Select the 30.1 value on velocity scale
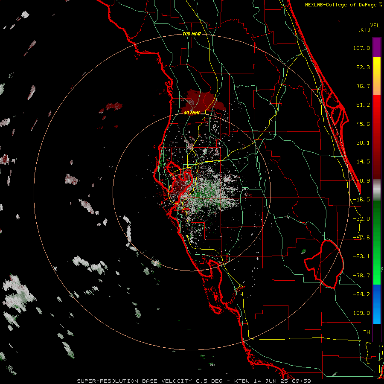The height and width of the screenshot is (384, 384). [x=363, y=143]
